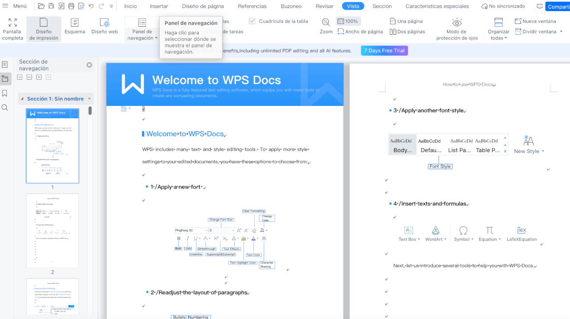
Task: Enable Modo de protección de ojos
Action: point(457,29)
